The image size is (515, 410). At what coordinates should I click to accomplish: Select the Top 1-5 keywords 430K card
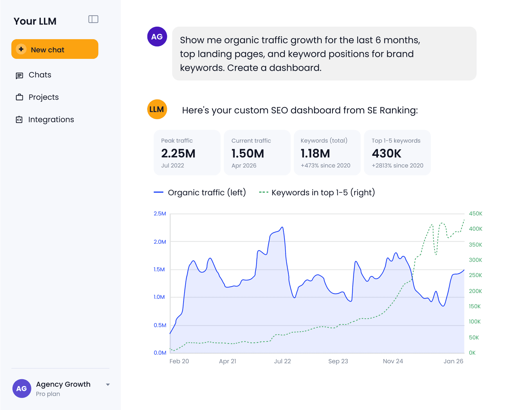[397, 153]
